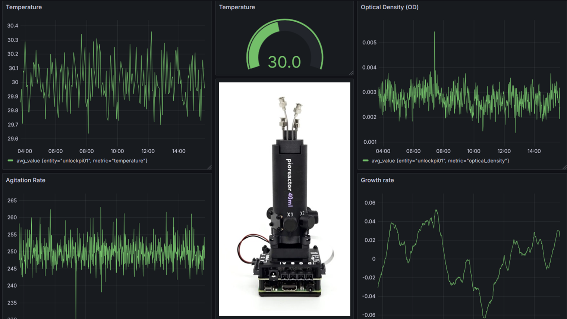Image resolution: width=567 pixels, height=319 pixels.
Task: Click the Agitation Rate panel title
Action: (25, 180)
